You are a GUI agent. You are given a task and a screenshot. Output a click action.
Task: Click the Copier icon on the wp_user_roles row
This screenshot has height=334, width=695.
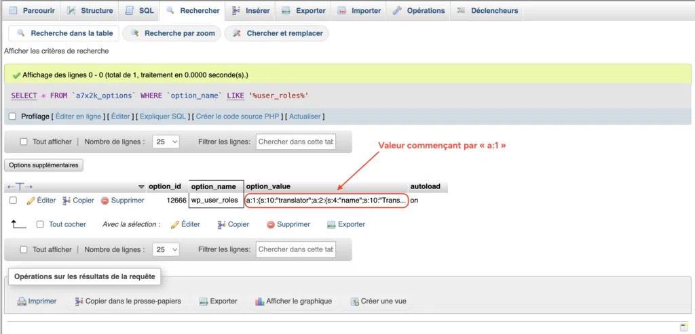pyautogui.click(x=66, y=201)
